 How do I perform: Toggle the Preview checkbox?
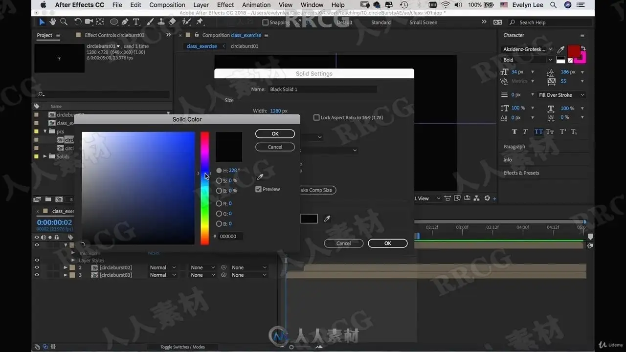(x=258, y=189)
